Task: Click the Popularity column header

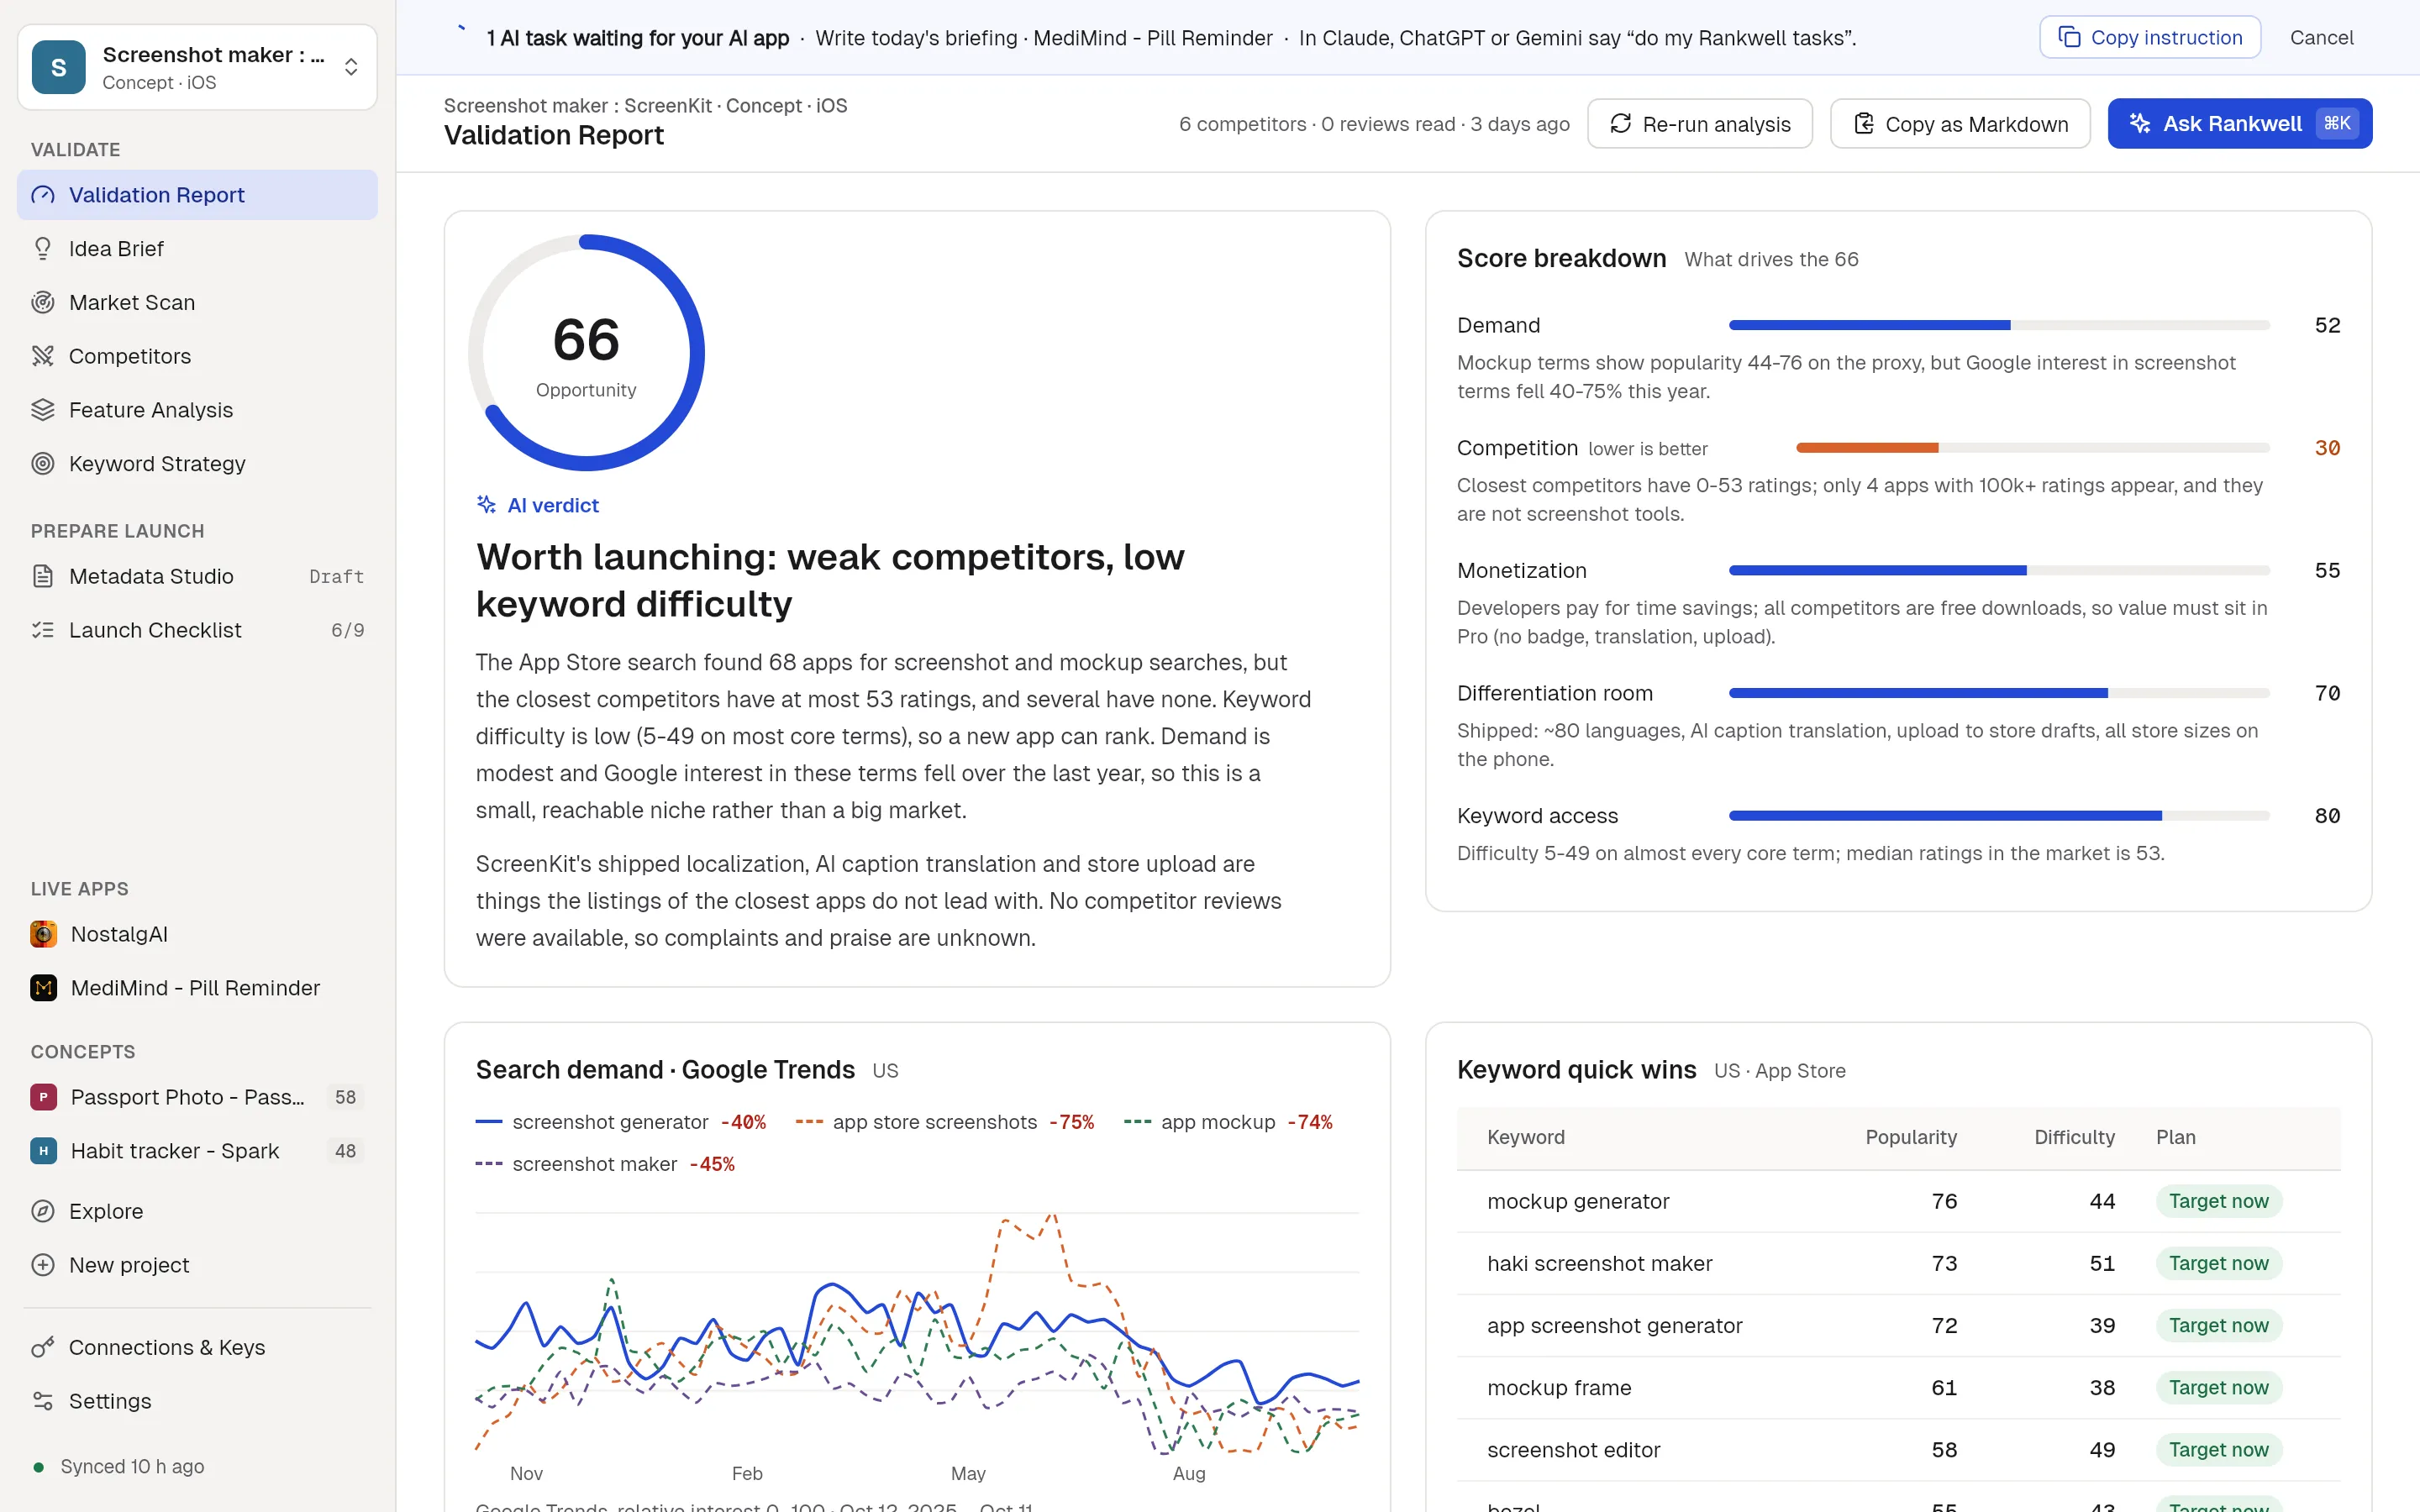Action: pyautogui.click(x=1911, y=1137)
